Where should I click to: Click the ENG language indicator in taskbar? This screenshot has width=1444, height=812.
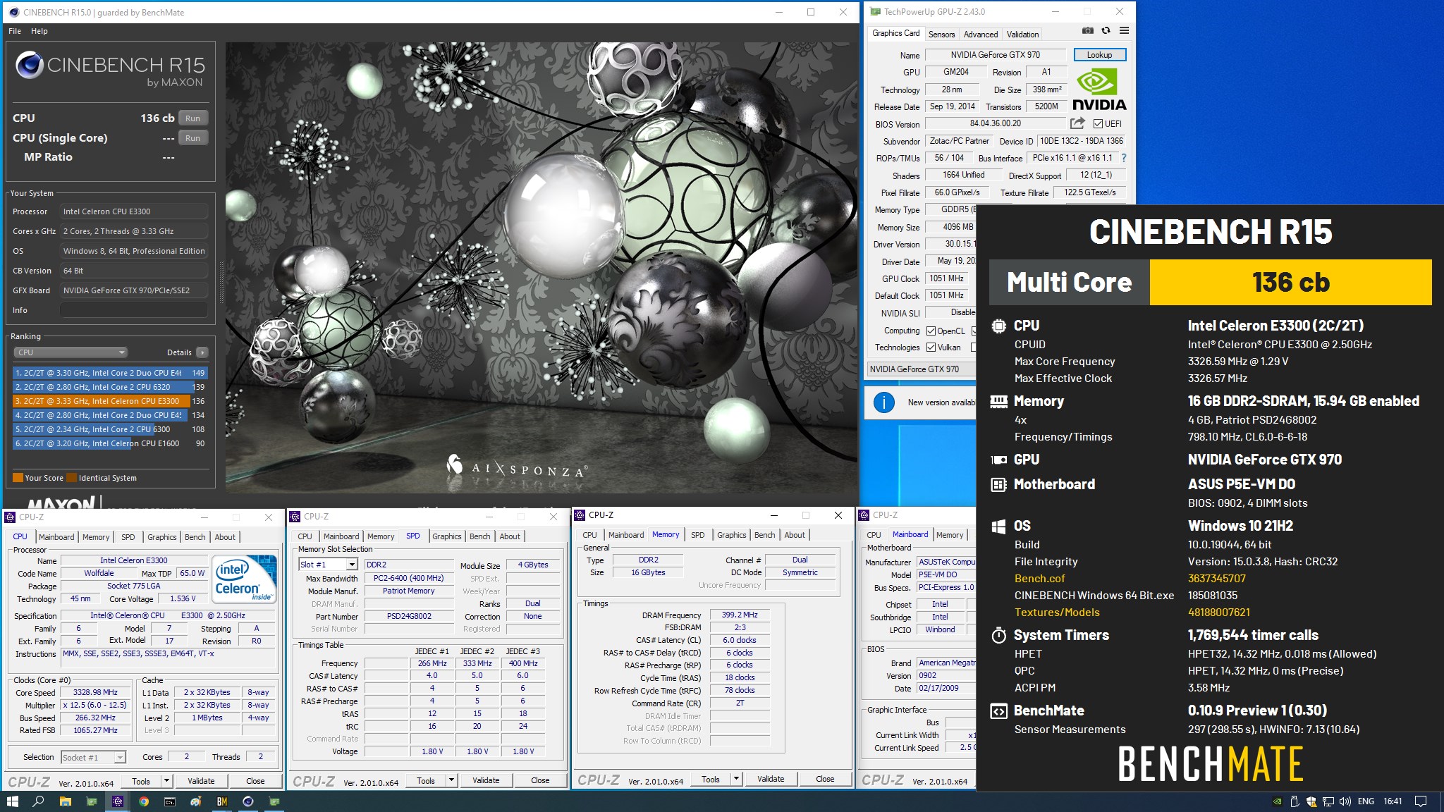1366,801
